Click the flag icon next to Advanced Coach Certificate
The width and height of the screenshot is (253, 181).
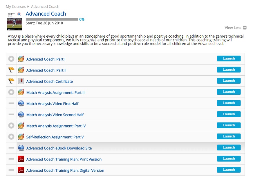point(11,81)
